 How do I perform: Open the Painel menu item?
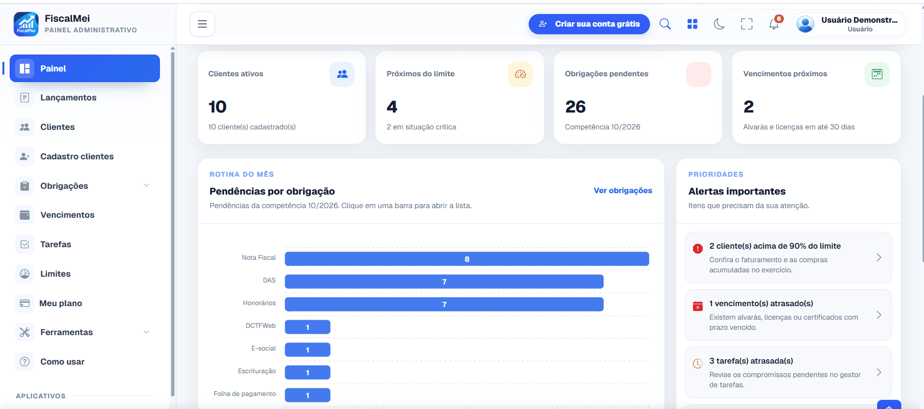(85, 69)
